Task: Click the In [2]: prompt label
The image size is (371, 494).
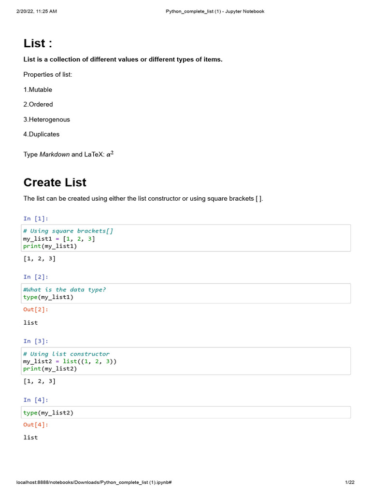Action: (36, 277)
